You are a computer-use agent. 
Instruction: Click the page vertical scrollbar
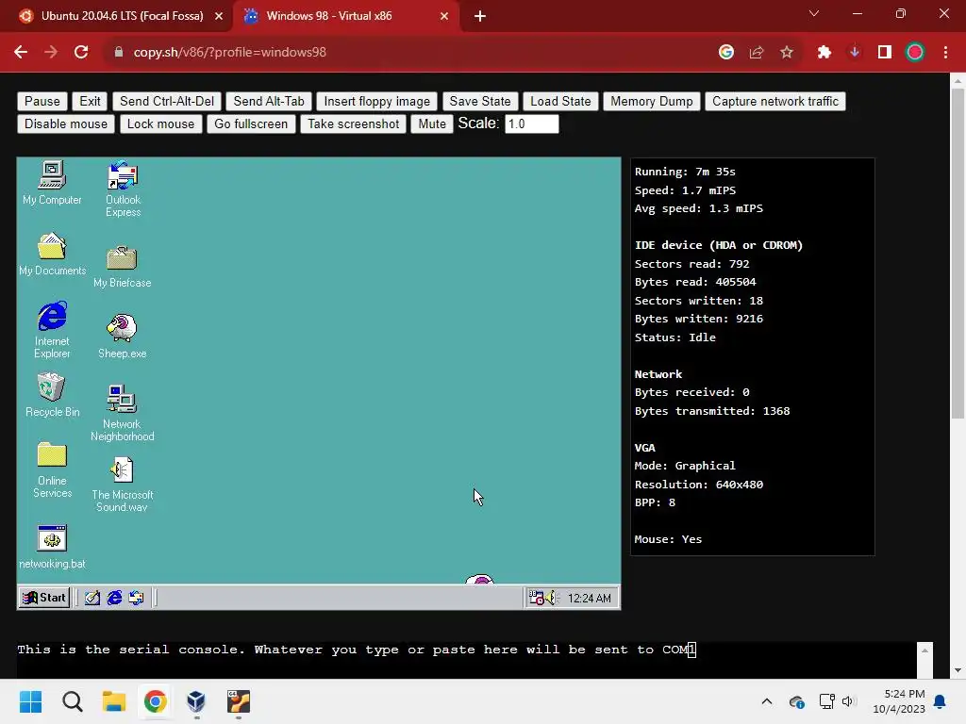point(958,255)
